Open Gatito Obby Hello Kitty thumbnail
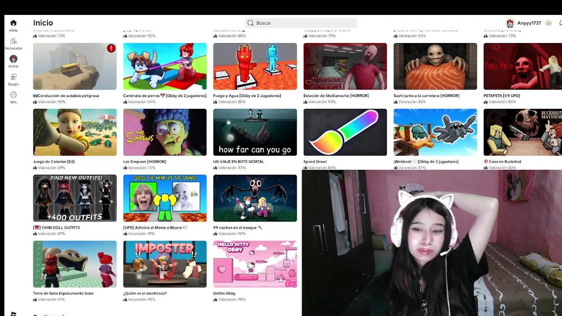Image resolution: width=562 pixels, height=316 pixels. click(255, 264)
